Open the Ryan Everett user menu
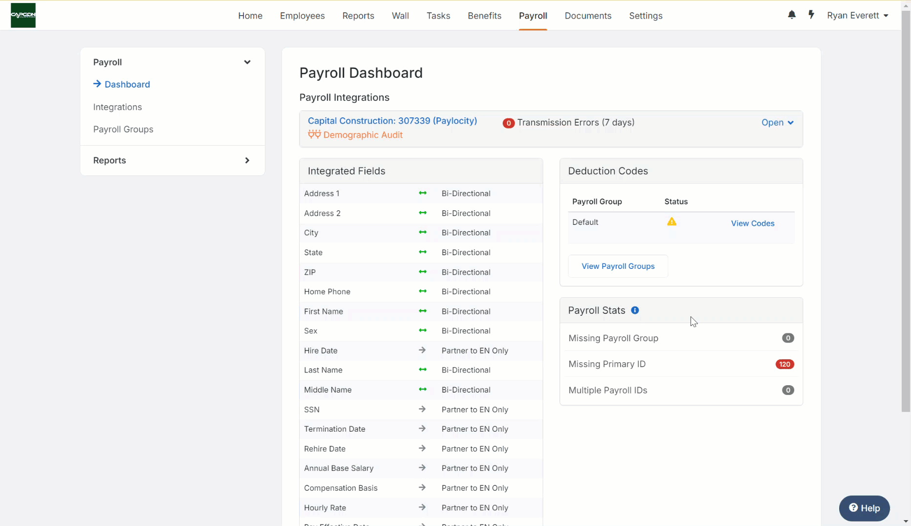 pos(858,15)
